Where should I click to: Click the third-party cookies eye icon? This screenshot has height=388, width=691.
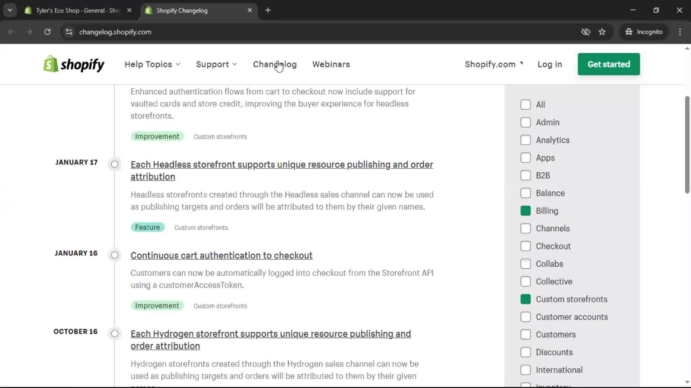pyautogui.click(x=586, y=32)
